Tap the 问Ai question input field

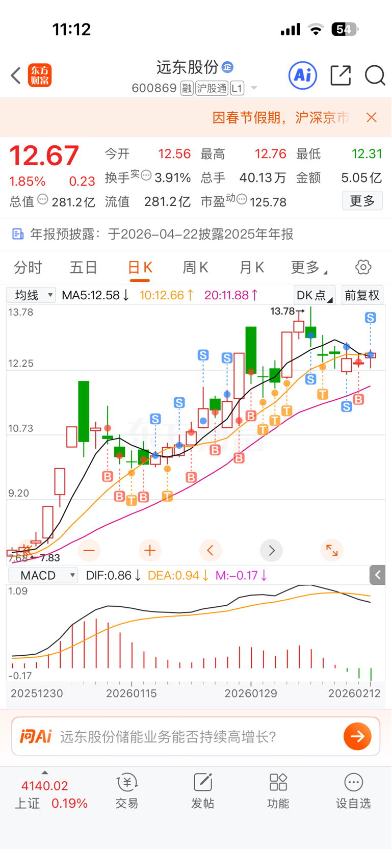pos(196,736)
